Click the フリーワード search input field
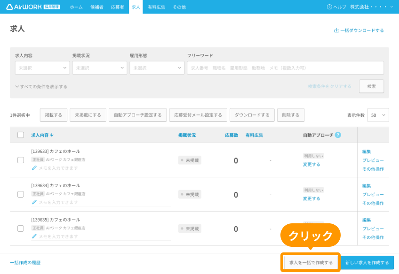 tap(285, 68)
